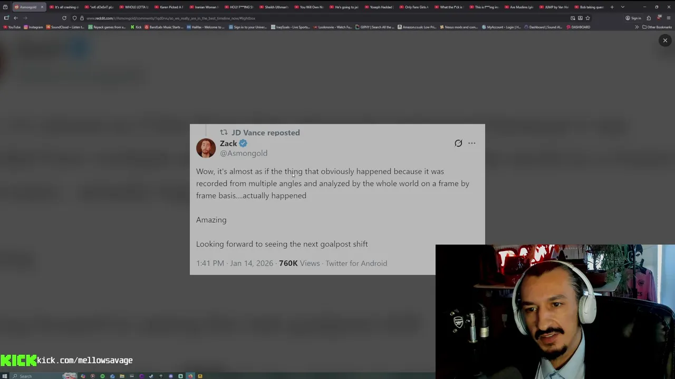This screenshot has height=379, width=675.
Task: Click the "JD Vance reposted" text
Action: pos(266,133)
